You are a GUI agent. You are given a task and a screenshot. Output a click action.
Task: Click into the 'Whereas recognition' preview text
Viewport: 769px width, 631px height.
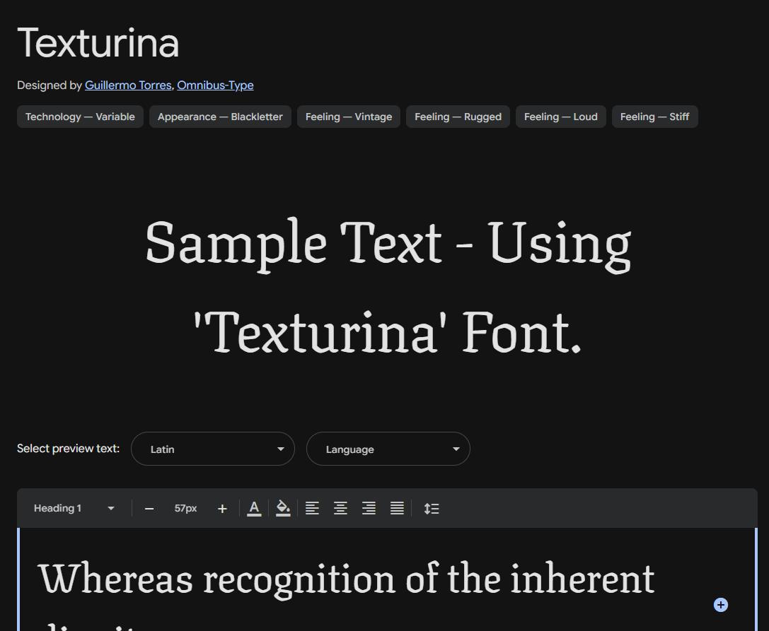(x=346, y=580)
